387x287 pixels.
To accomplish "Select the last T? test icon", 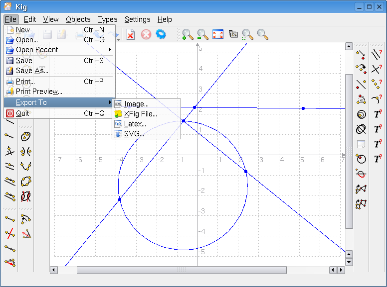I will coord(378,159).
